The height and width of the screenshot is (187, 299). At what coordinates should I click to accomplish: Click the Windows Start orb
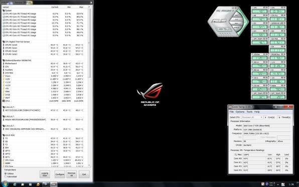tap(5, 184)
